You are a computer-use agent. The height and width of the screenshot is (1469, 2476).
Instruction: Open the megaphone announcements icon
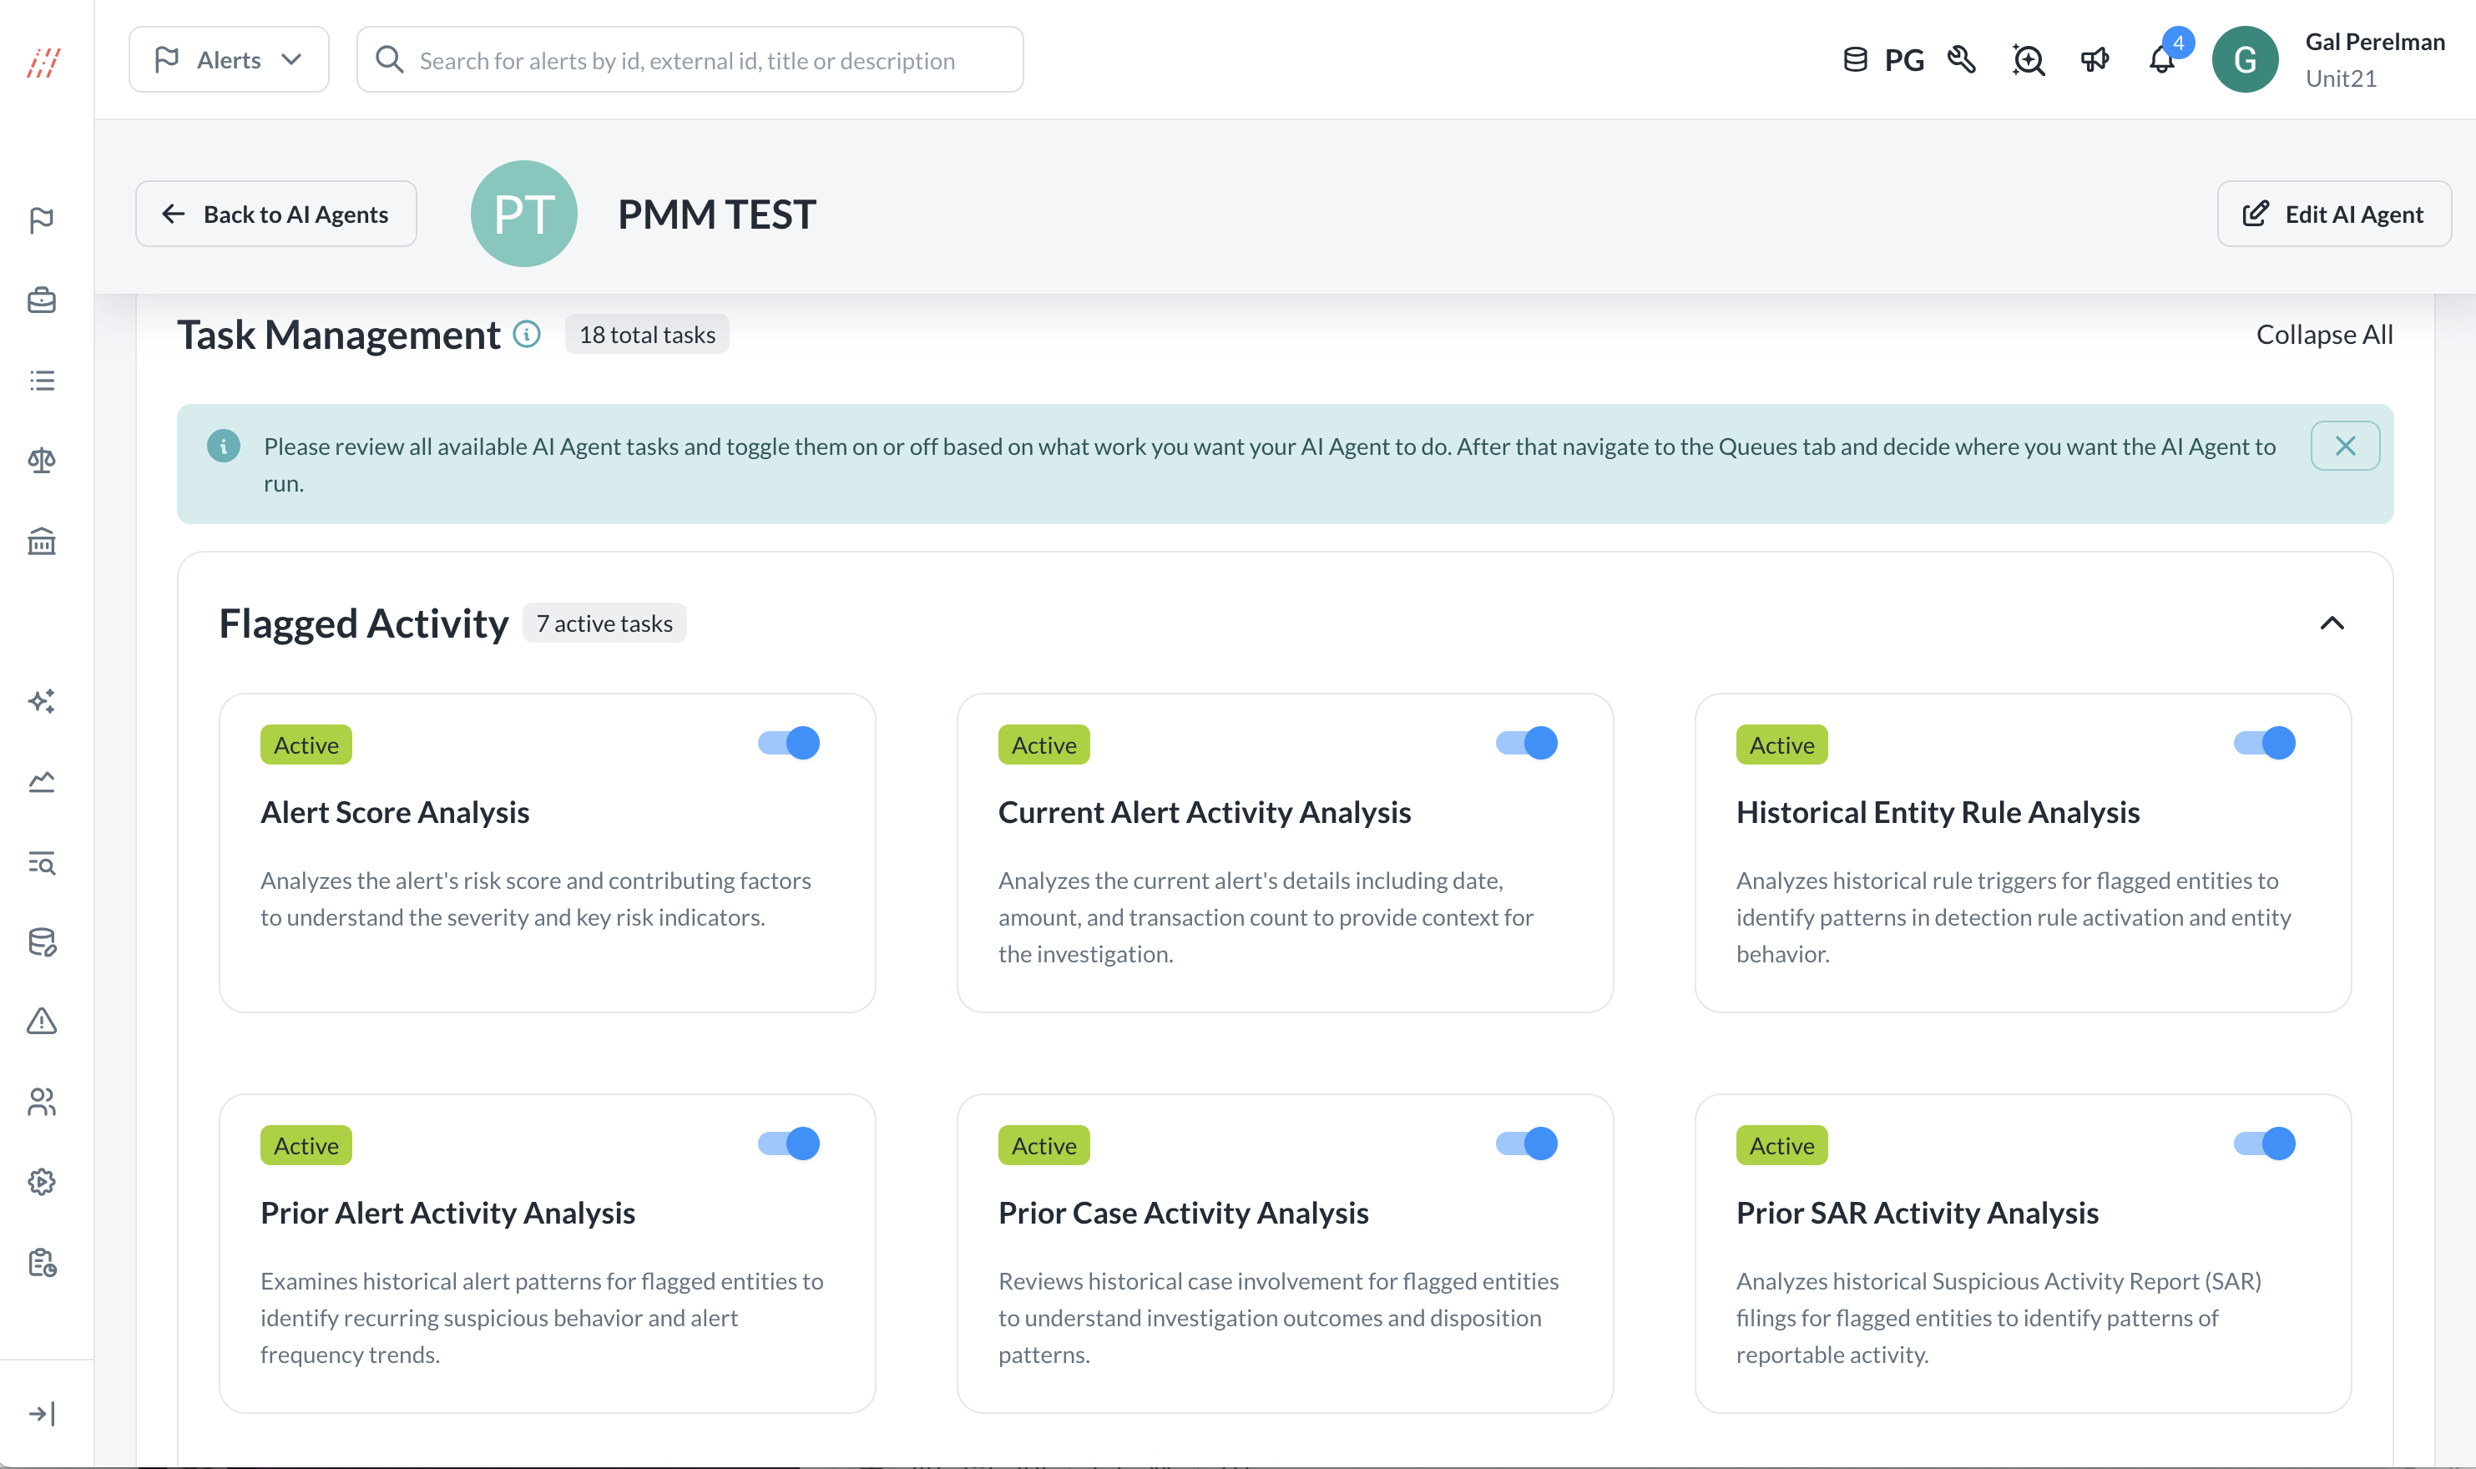(2094, 60)
